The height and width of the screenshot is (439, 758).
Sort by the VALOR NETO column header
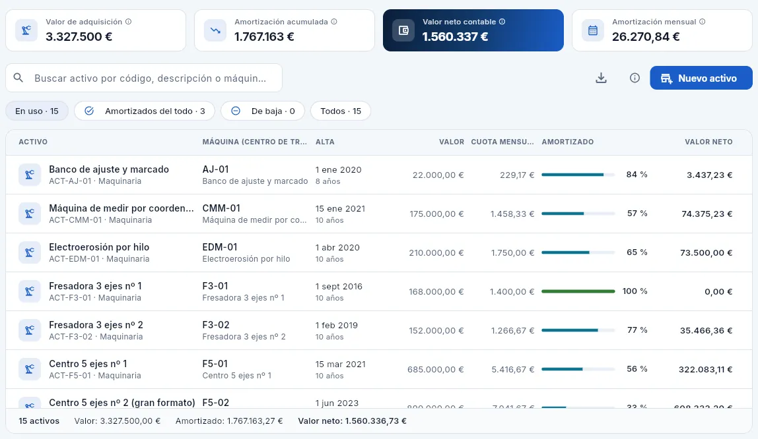tap(708, 142)
